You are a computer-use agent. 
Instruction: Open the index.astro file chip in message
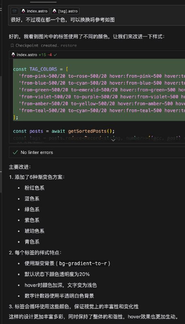pyautogui.click(x=35, y=11)
